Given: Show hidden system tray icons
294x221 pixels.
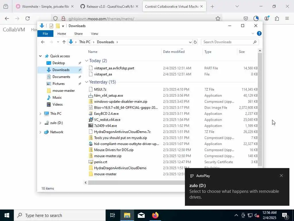Looking at the screenshot, I should (x=236, y=215).
